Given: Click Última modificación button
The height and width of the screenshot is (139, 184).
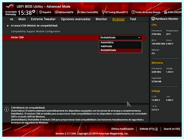Looking at the screenshot, I should tap(122, 129).
